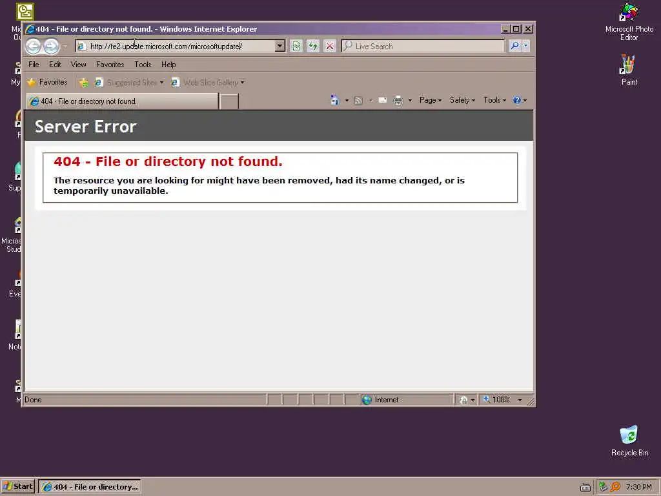Click the empty New Tab button
661x496 pixels.
[x=229, y=101]
